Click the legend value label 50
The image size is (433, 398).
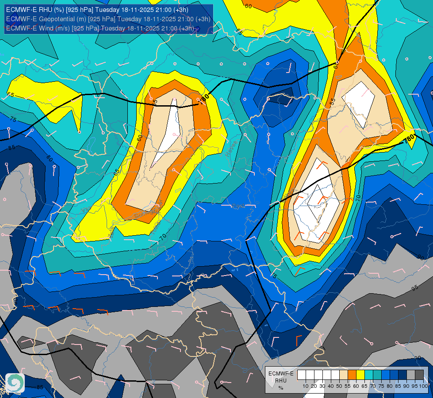click(x=339, y=386)
